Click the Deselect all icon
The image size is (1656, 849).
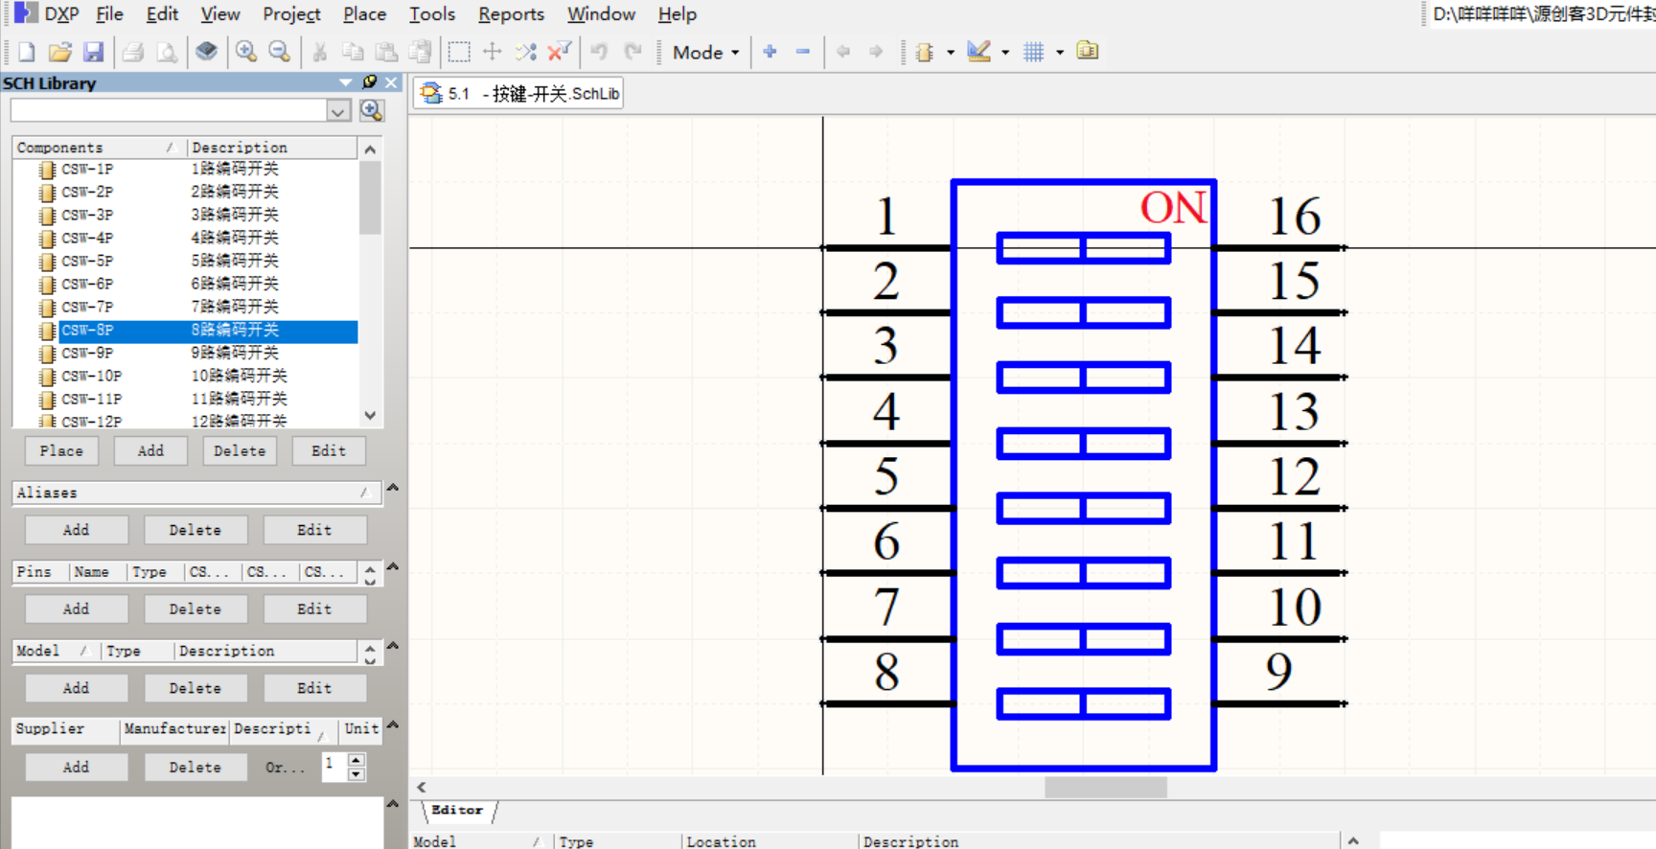(526, 52)
